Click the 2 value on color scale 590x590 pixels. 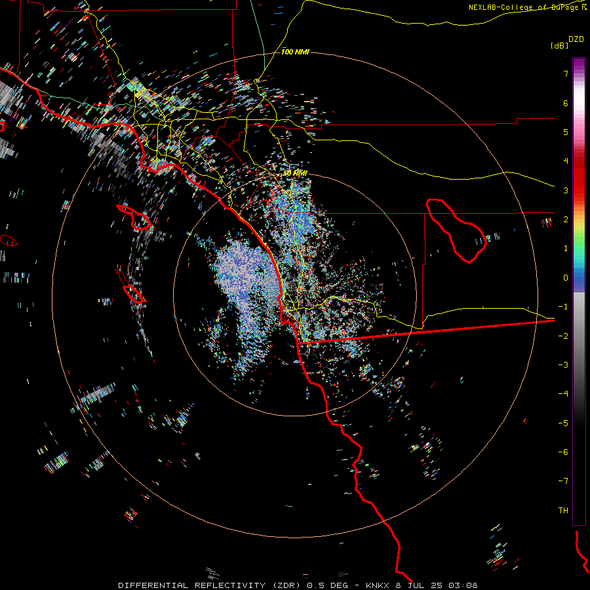(566, 220)
